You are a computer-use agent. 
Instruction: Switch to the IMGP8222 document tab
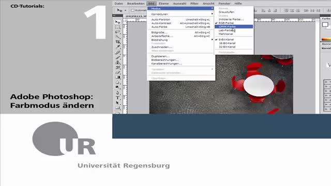[136, 16]
